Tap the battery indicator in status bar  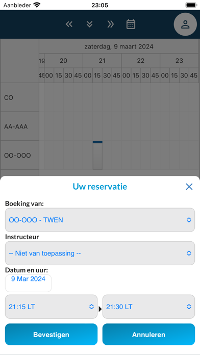click(191, 5)
